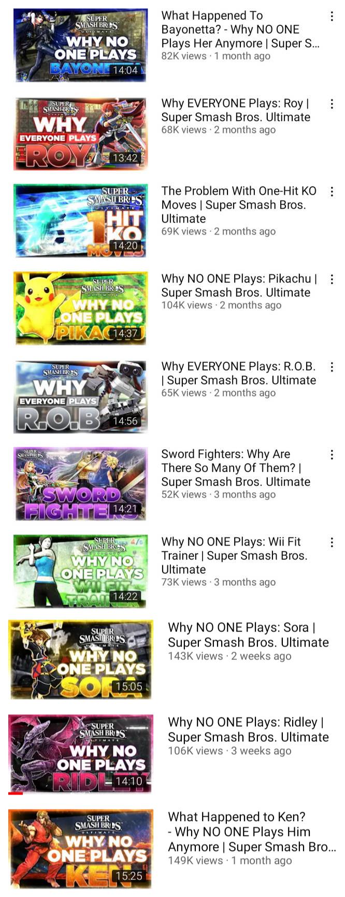
Task: Open three-dot menu for Wii Fit Trainer video
Action: [332, 543]
